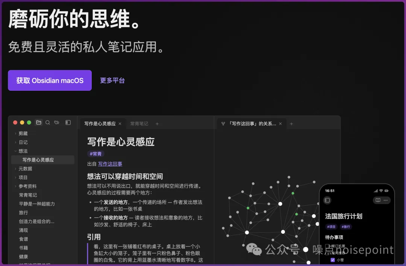Click the #旅行 tag on phone note

point(346,227)
